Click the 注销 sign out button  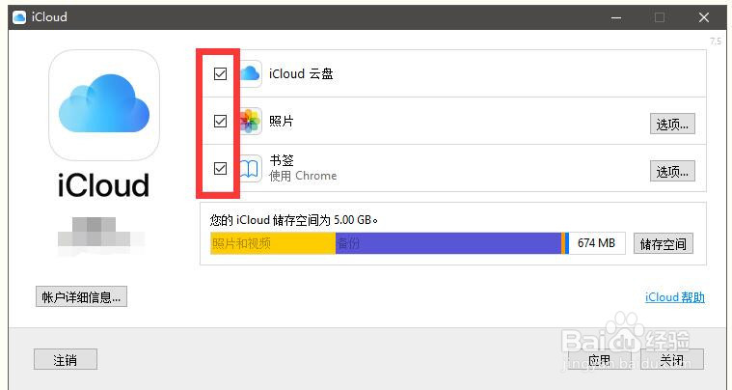pos(66,360)
